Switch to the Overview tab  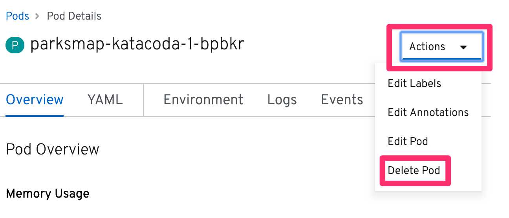tap(35, 100)
